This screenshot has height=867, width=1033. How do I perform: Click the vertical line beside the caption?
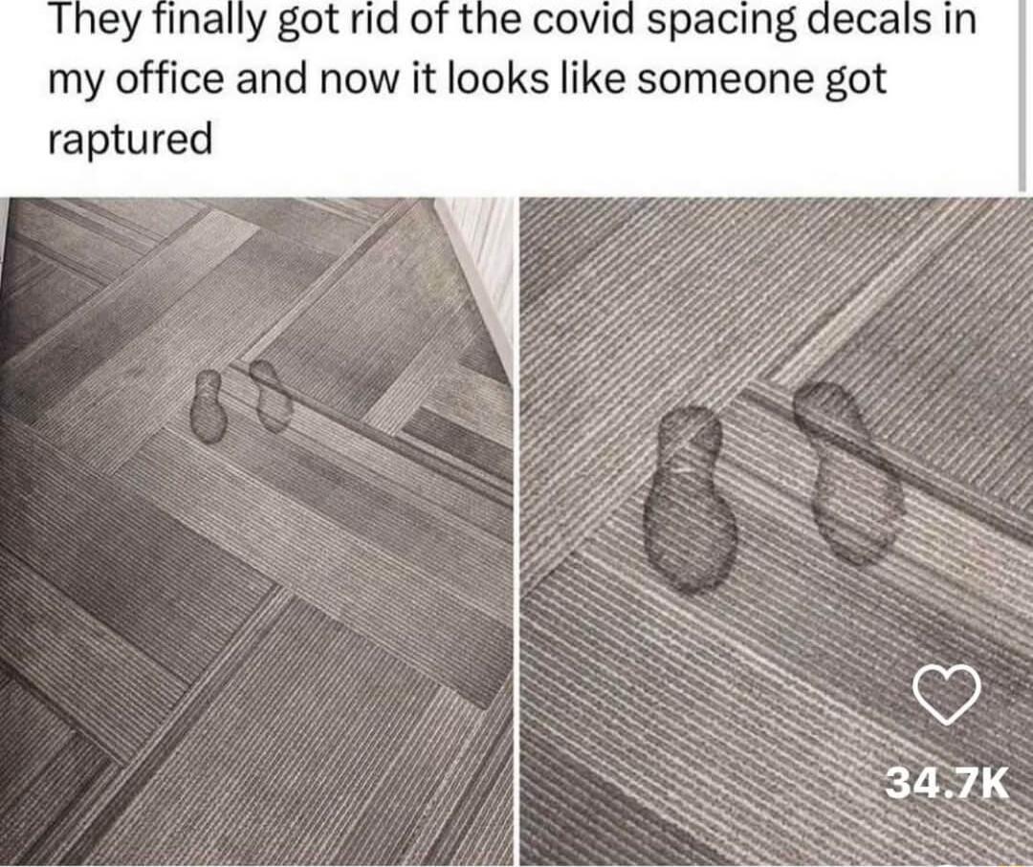1020,97
